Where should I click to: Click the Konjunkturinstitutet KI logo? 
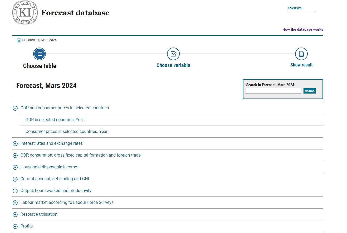[x=25, y=12]
